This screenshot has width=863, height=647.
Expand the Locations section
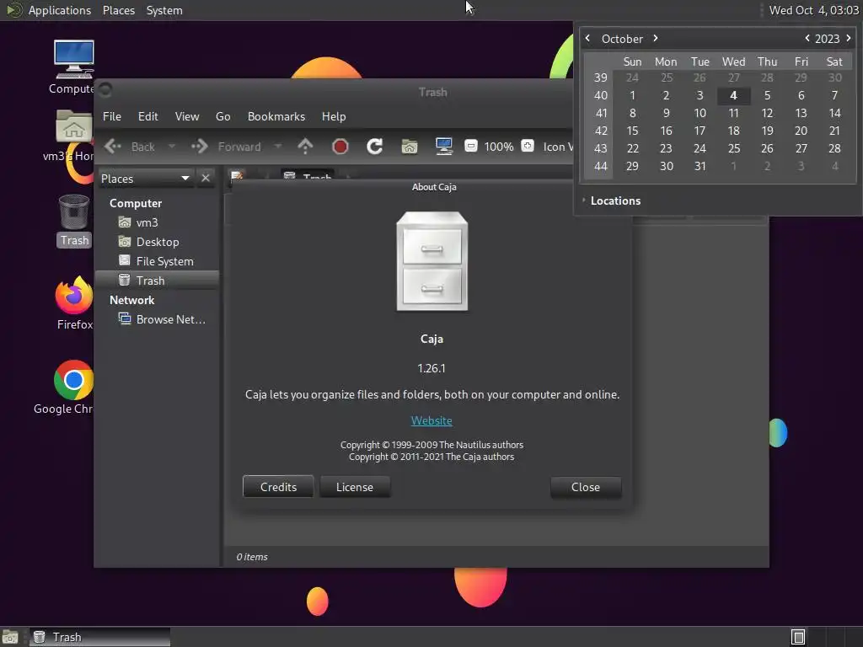point(611,201)
